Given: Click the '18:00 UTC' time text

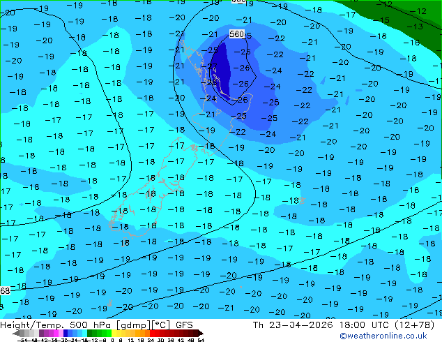Looking at the screenshot, I should pyautogui.click(x=365, y=325).
